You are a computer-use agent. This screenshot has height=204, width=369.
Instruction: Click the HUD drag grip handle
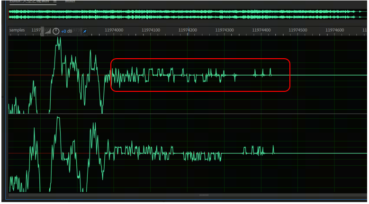pyautogui.click(x=42, y=31)
